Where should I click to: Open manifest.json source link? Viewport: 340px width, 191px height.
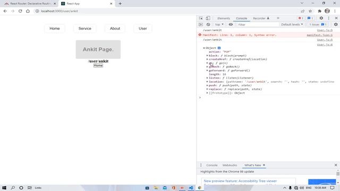click(x=320, y=35)
